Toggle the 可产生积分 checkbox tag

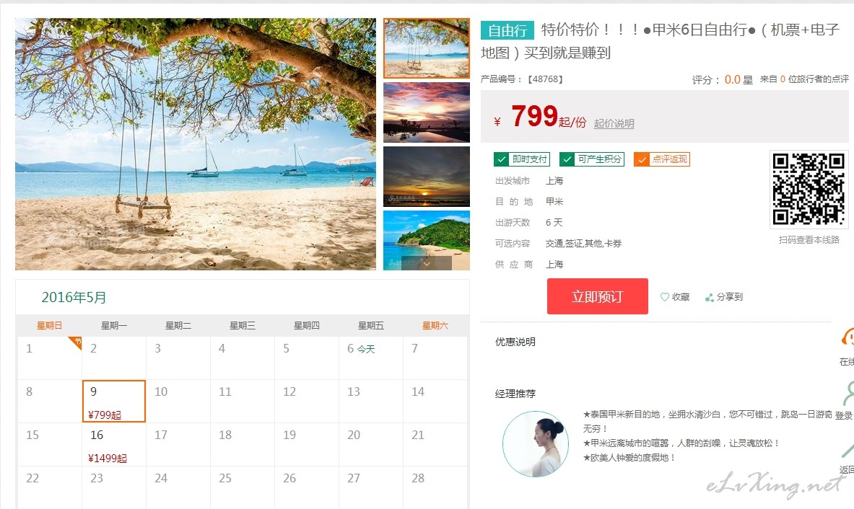pos(591,159)
